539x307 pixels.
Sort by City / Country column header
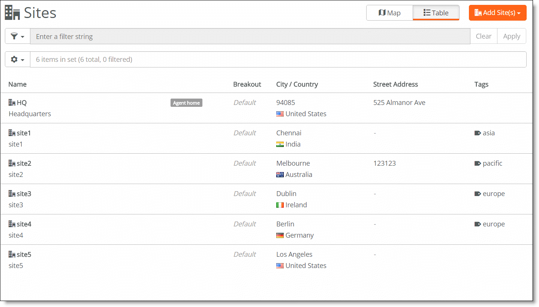tap(297, 84)
